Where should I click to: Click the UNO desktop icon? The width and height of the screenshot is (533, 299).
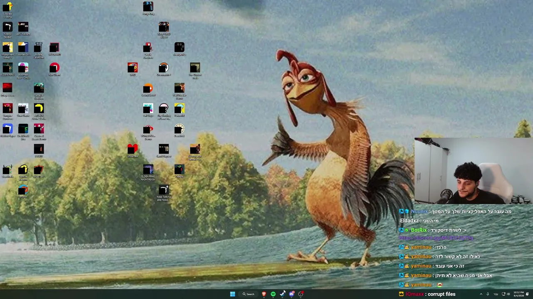(132, 70)
